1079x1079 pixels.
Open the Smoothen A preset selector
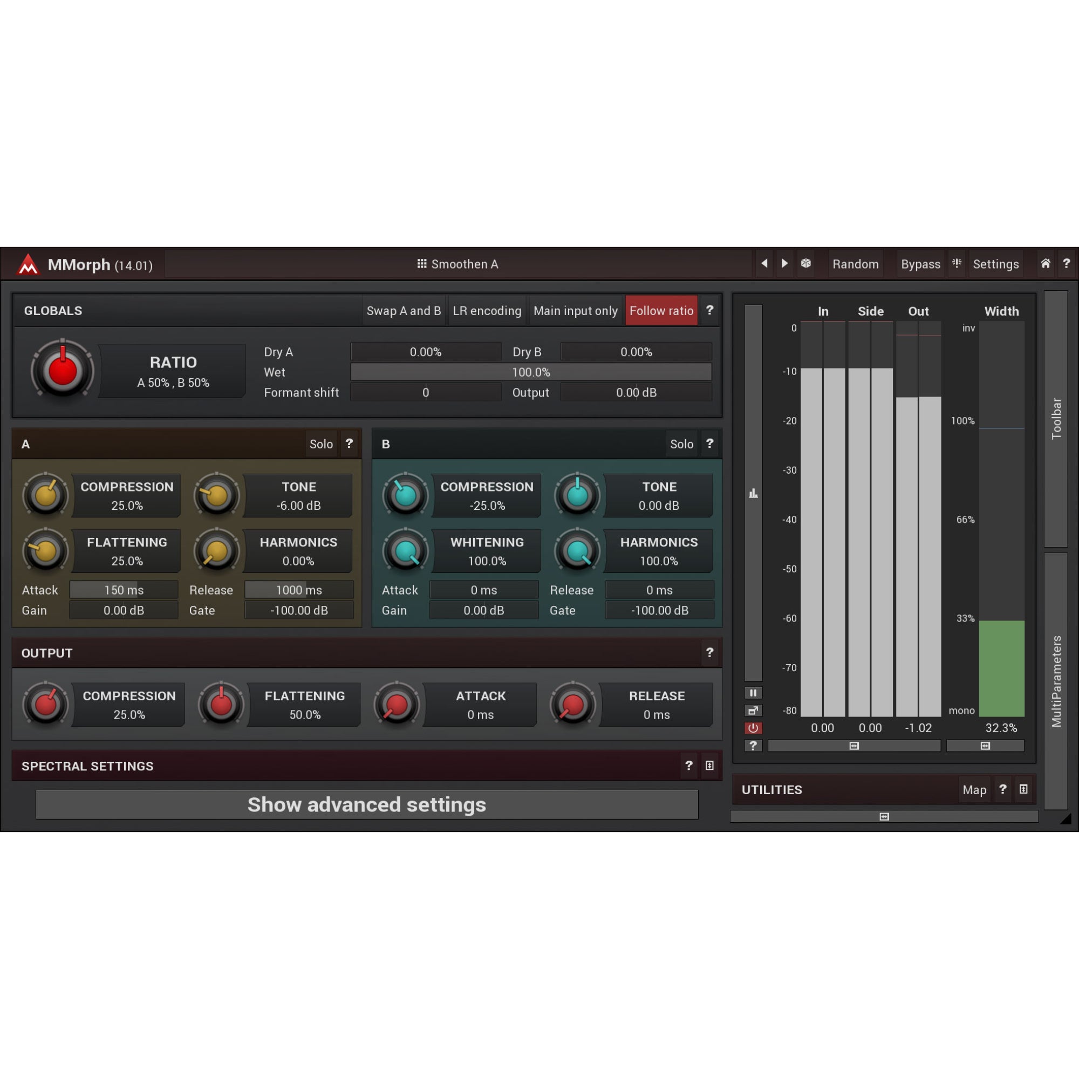[458, 264]
